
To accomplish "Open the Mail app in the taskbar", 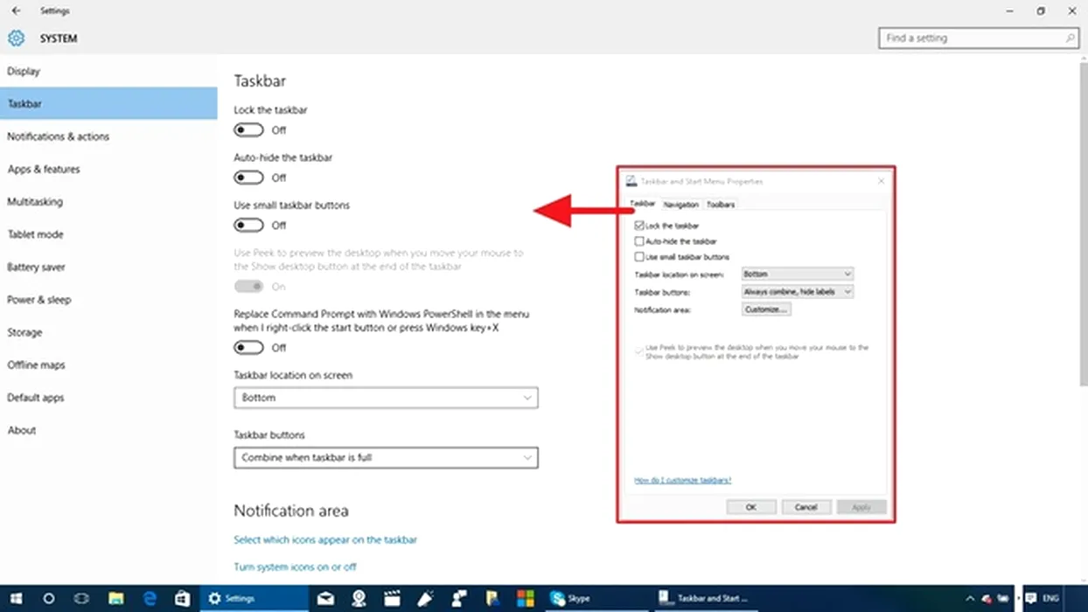I will tap(325, 599).
